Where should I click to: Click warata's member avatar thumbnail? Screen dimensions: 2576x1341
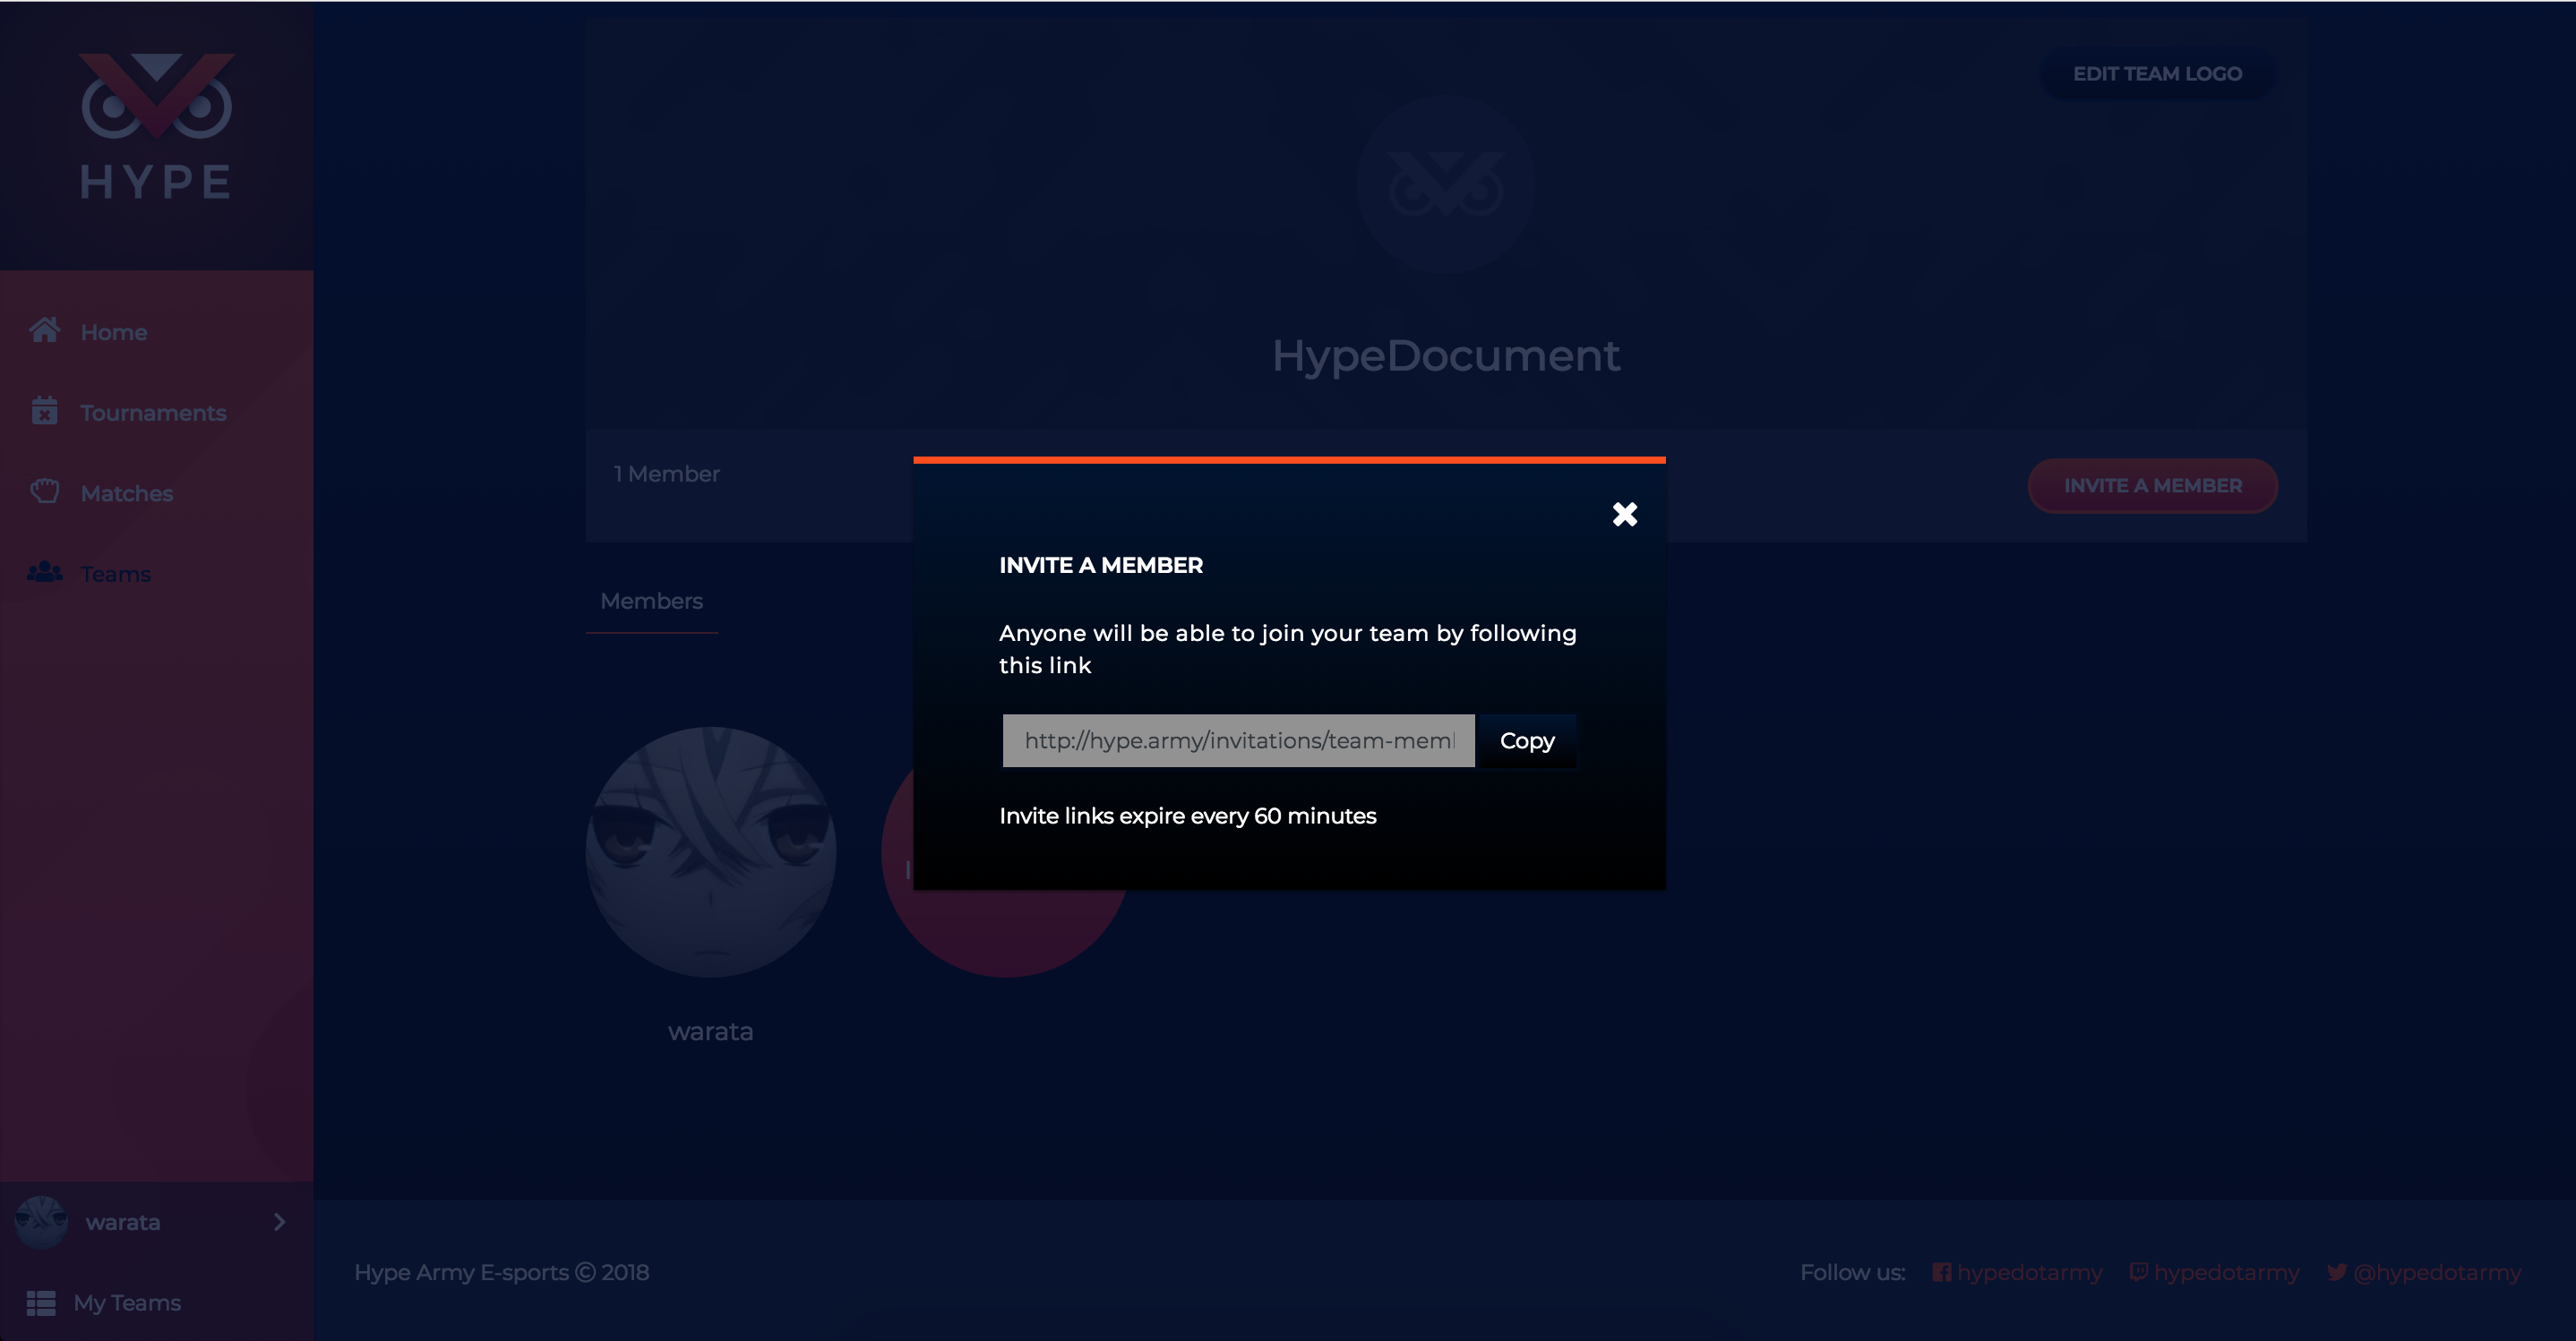(710, 851)
